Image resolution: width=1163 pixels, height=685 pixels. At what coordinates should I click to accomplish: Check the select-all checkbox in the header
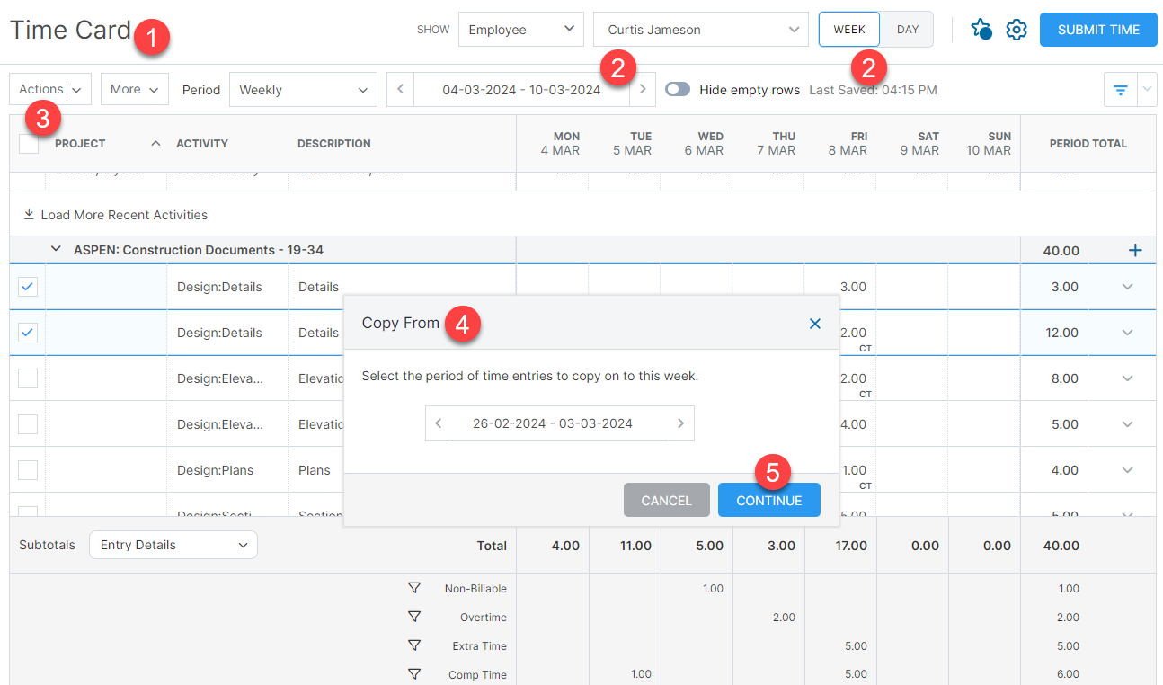(x=27, y=143)
